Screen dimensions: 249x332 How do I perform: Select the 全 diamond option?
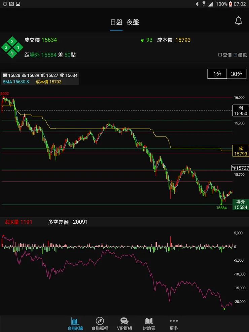[x=12, y=53]
